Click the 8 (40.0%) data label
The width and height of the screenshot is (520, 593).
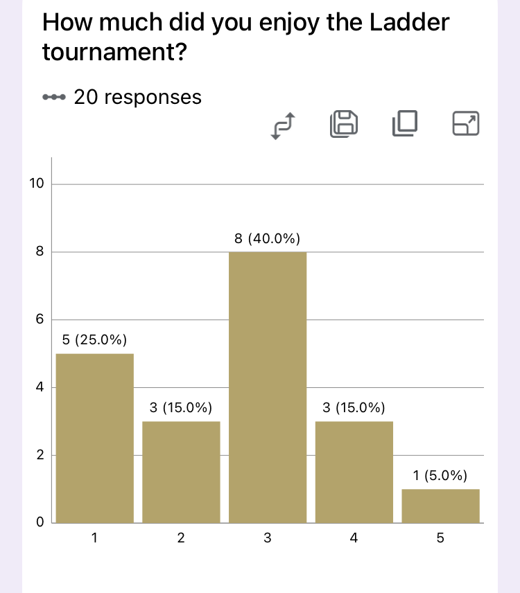tap(267, 238)
